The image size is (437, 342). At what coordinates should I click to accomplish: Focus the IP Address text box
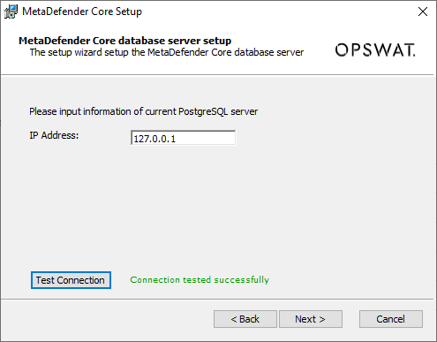pos(183,138)
